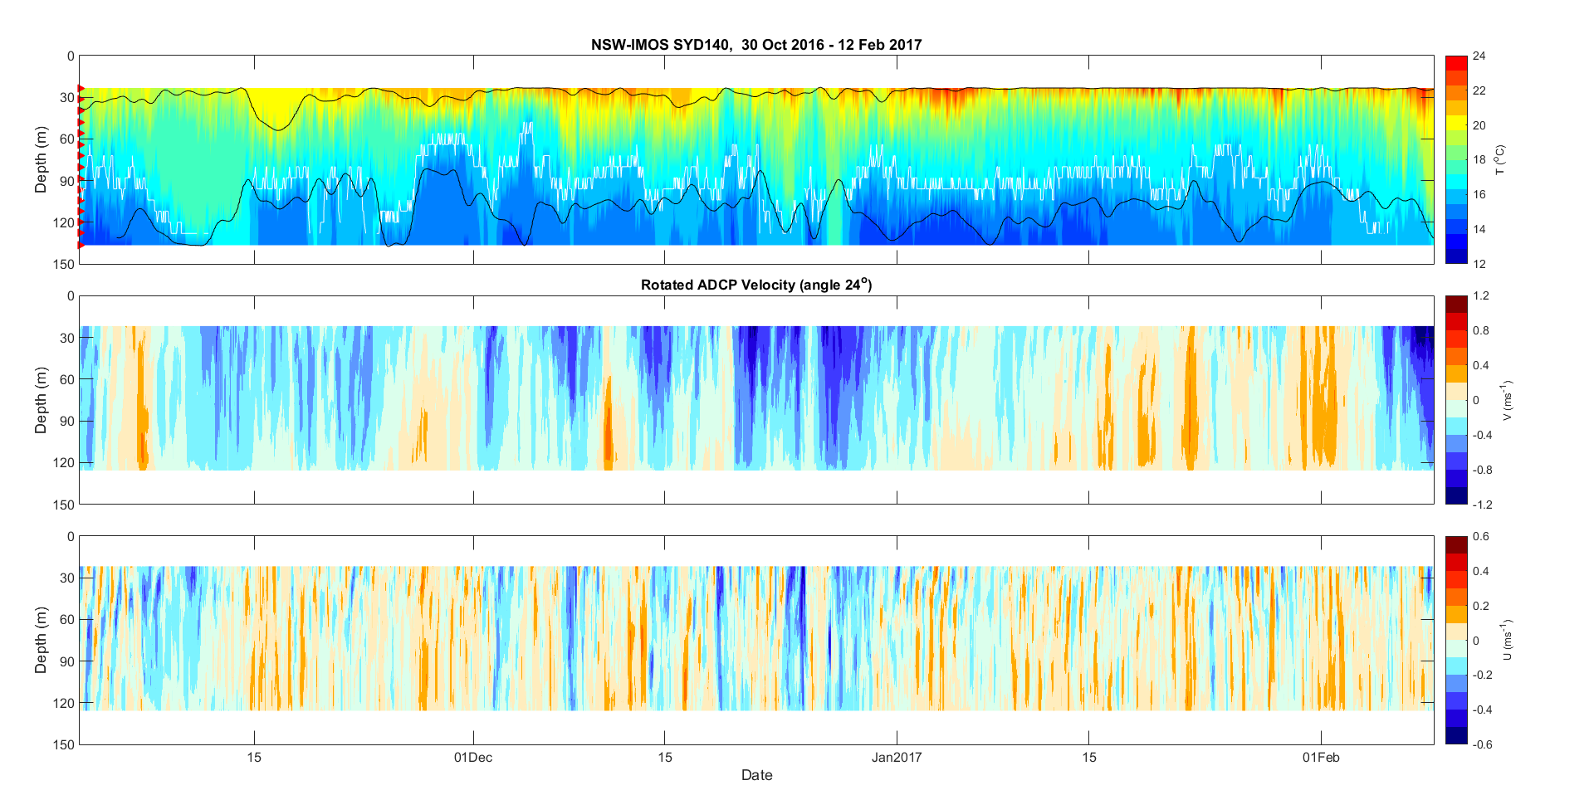Click the Jan2017 tick label on the date axis
1594x800 pixels.
(x=897, y=757)
